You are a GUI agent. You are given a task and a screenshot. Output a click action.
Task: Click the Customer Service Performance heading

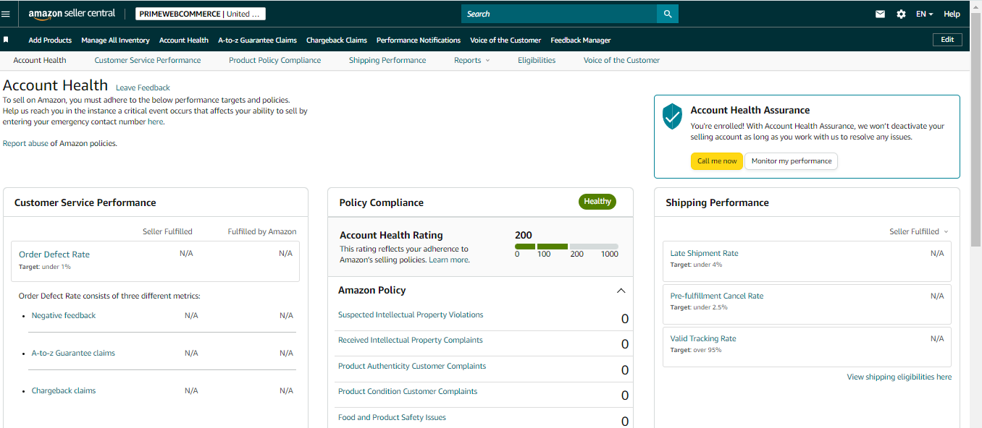click(85, 202)
